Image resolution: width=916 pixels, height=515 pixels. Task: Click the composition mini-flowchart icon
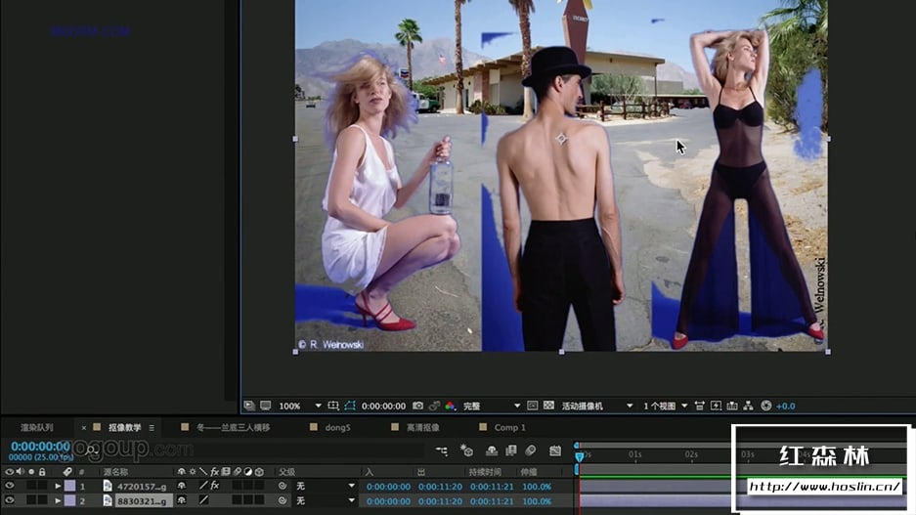point(442,451)
